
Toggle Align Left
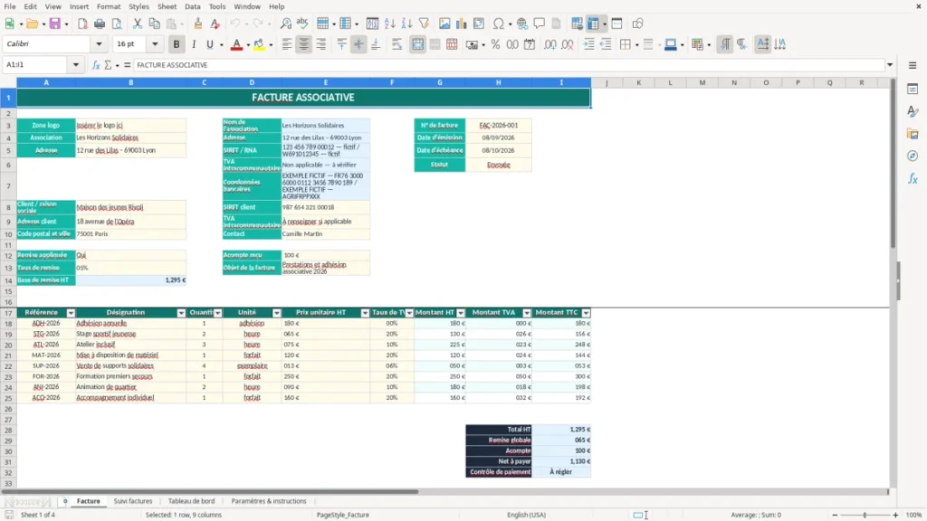click(x=287, y=44)
